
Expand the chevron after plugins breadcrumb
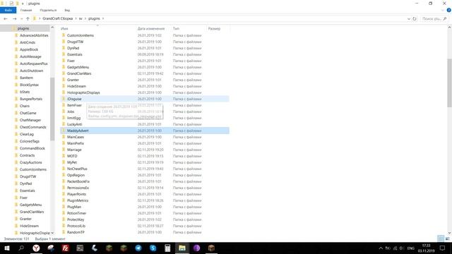tap(103, 19)
